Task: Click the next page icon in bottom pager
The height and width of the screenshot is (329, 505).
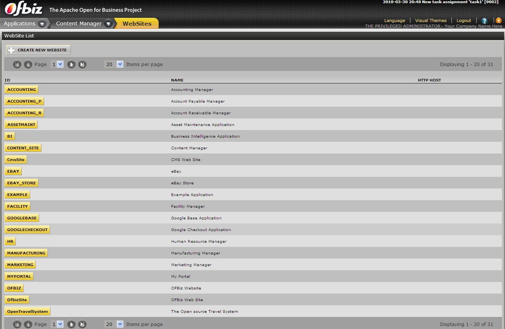Action: click(x=71, y=324)
